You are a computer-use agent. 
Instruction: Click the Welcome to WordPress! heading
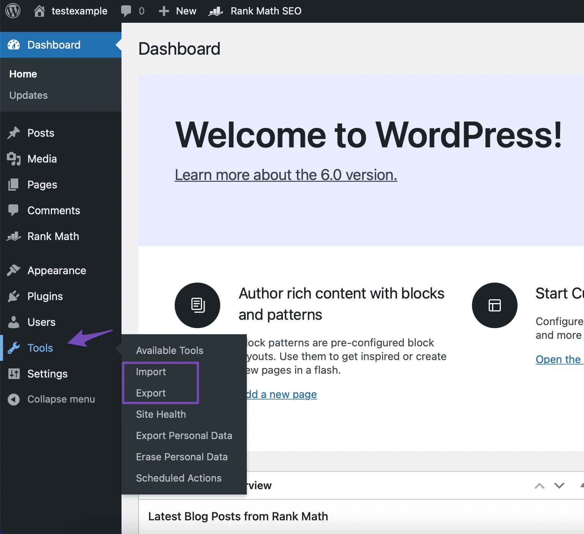[369, 135]
